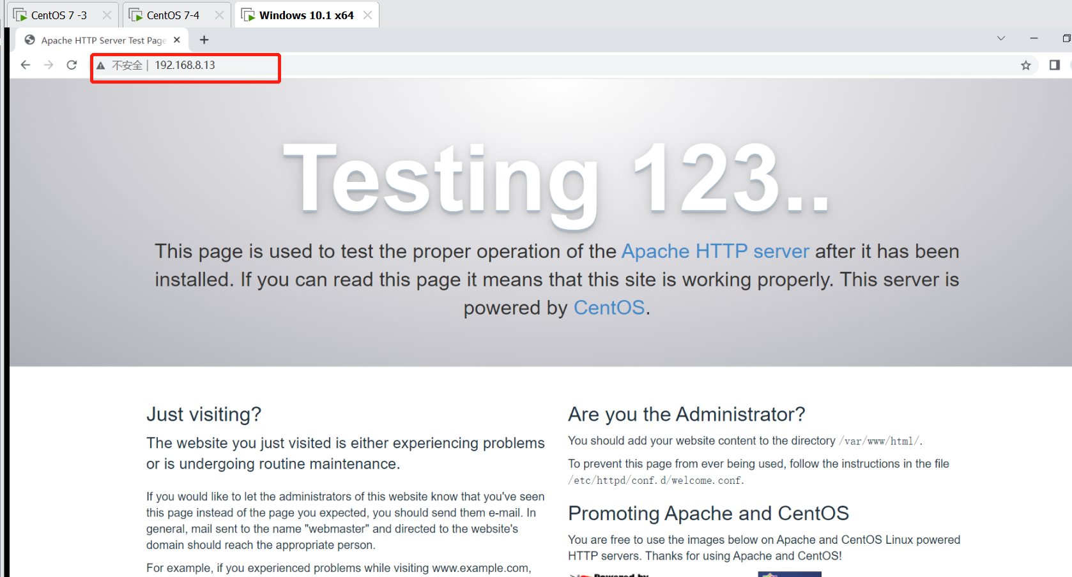Close the Apache HTTP Server Test Page browser tab
1072x577 pixels.
point(177,40)
